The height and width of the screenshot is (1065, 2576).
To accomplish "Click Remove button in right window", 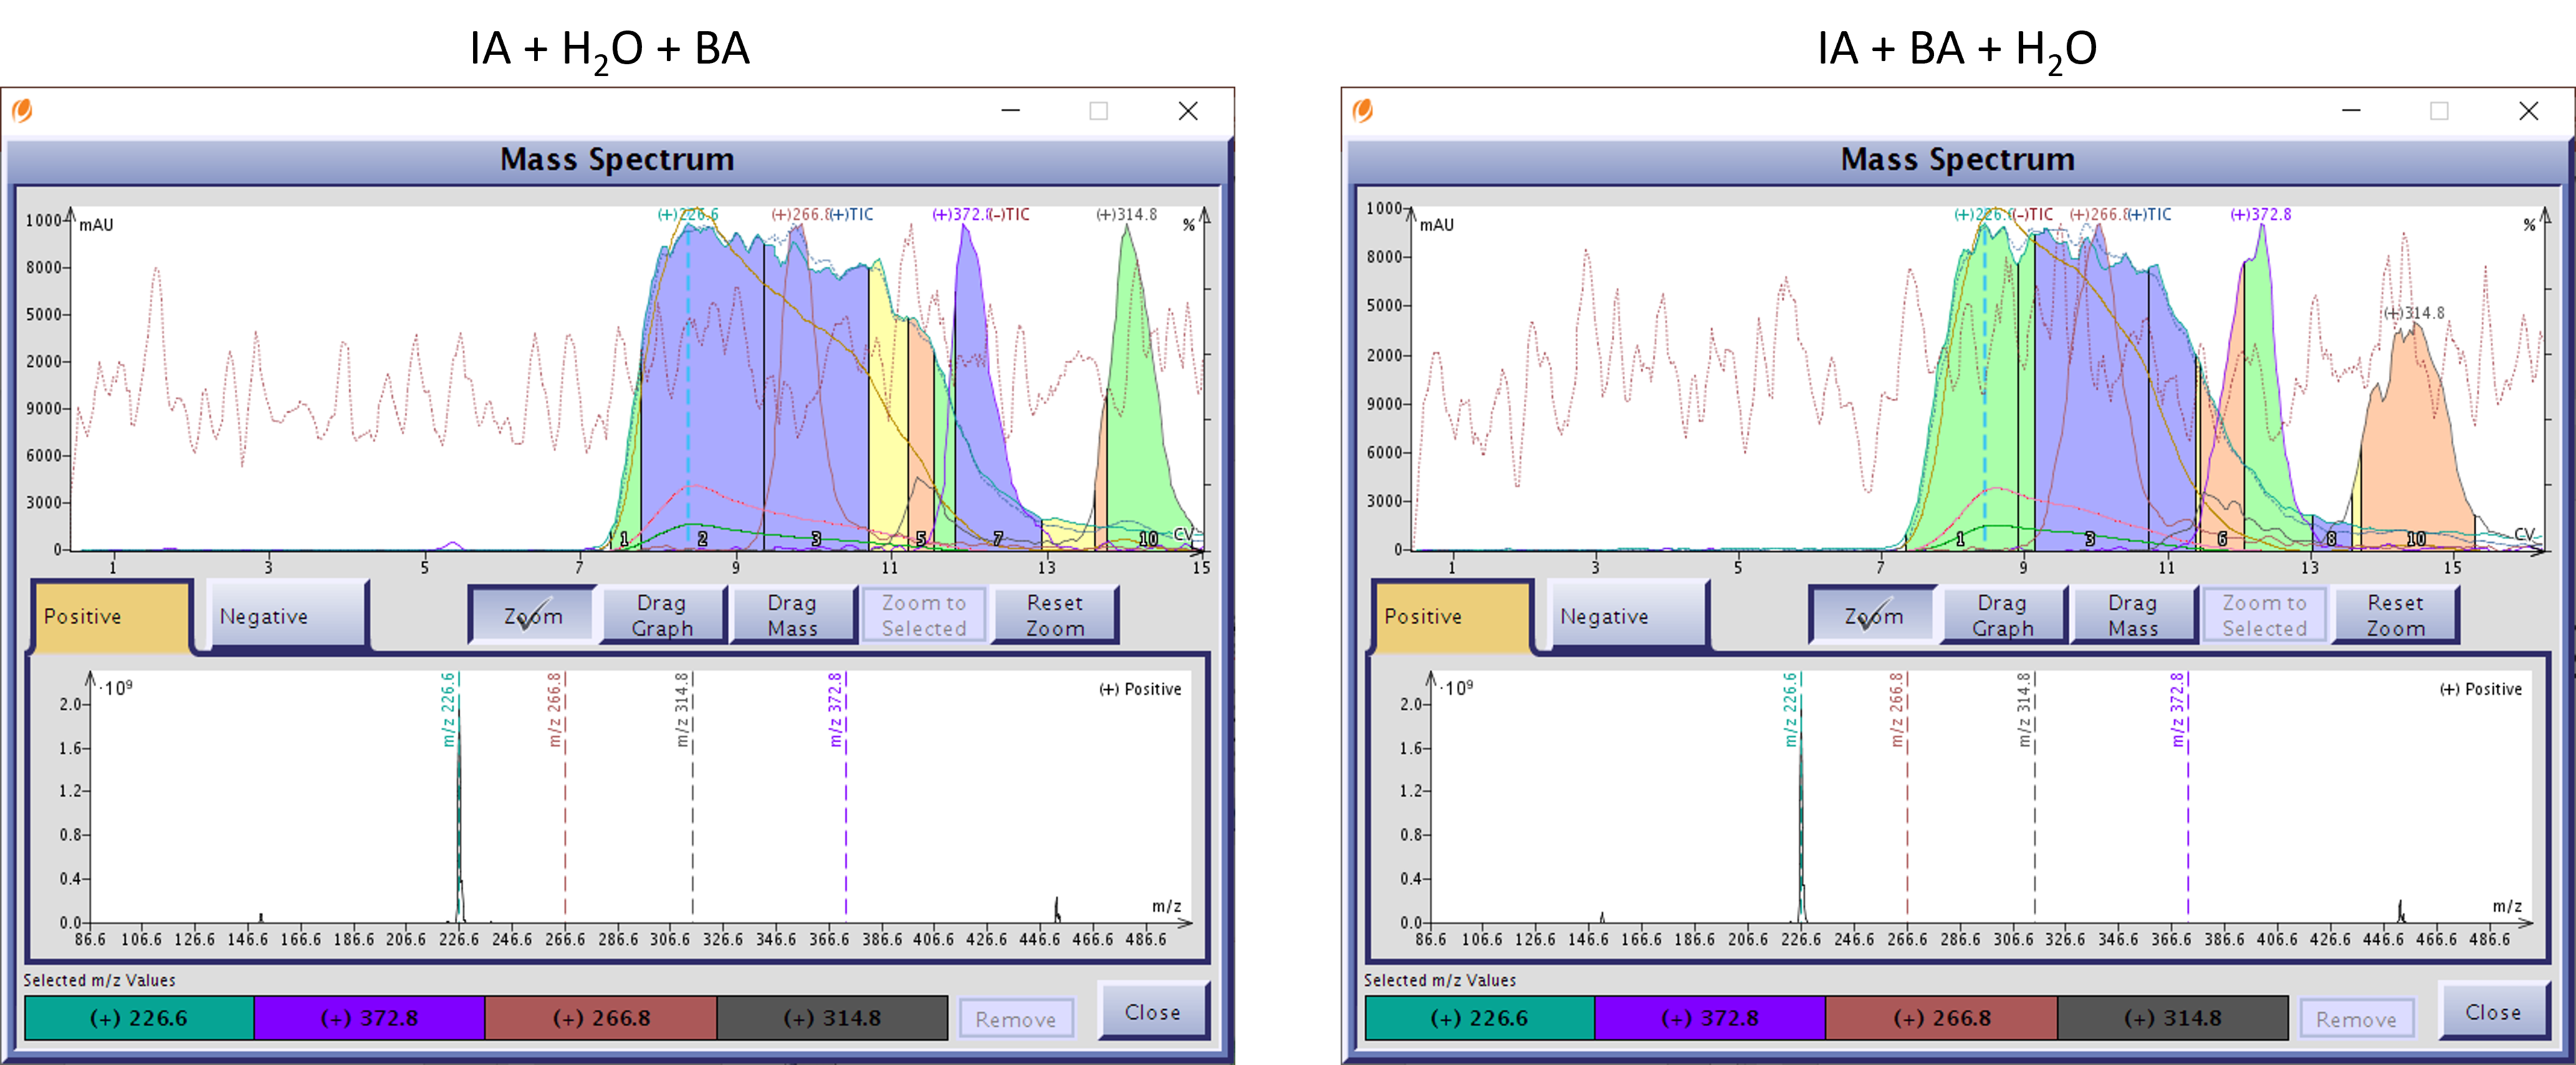I will click(2357, 1018).
